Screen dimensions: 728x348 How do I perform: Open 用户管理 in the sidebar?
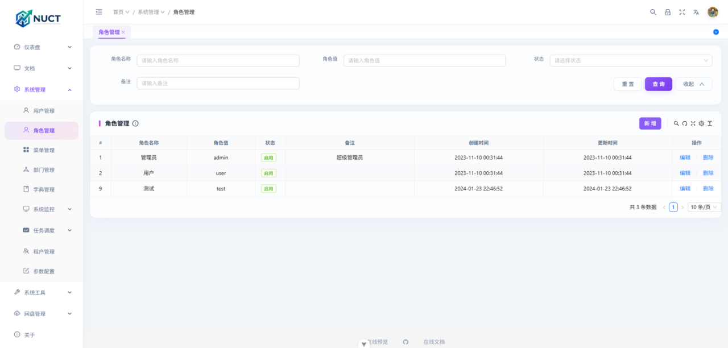44,111
